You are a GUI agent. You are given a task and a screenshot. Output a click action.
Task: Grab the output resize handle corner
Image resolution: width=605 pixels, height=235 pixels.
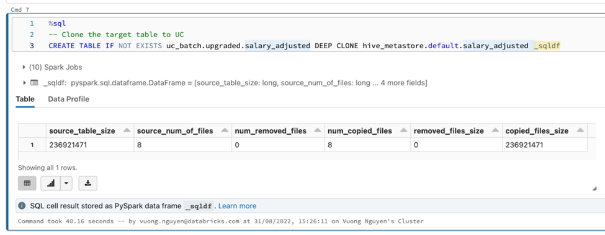[594, 189]
